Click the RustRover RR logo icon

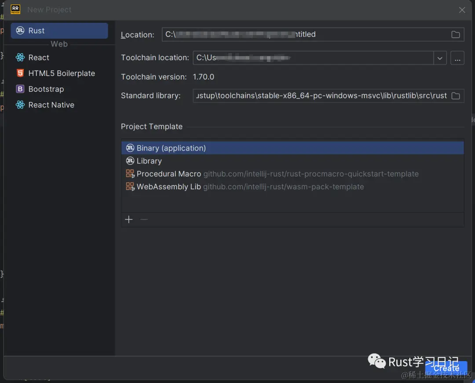(15, 9)
